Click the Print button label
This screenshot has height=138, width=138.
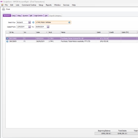[8, 9]
